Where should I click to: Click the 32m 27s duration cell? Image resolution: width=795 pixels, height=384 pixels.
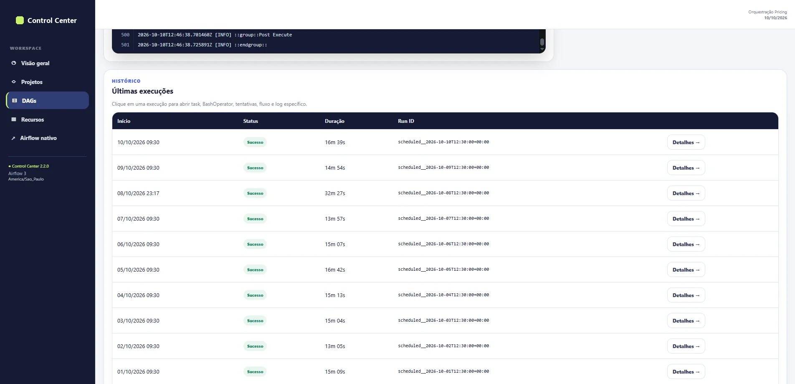click(x=335, y=193)
